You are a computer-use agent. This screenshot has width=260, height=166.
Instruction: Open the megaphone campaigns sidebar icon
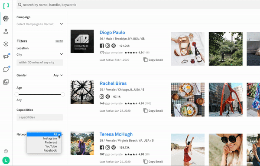(x=6, y=57)
